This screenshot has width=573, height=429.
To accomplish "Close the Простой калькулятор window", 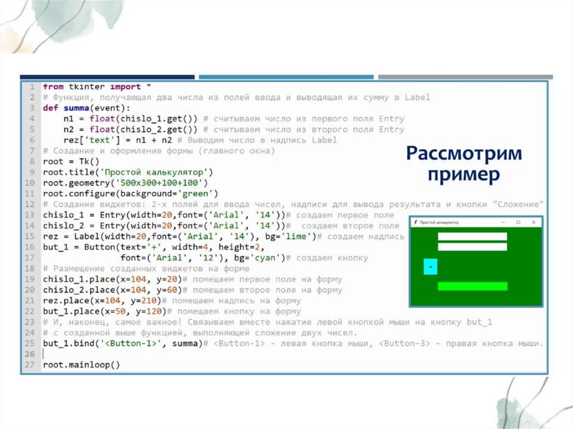I will coord(533,222).
